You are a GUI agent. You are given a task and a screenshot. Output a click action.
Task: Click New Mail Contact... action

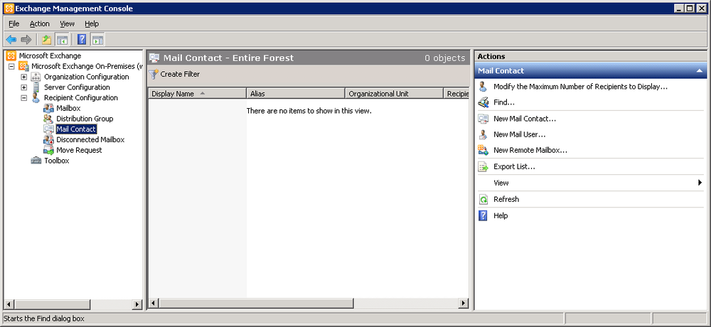[525, 119]
